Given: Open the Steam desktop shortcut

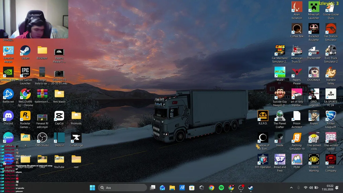Looking at the screenshot, I should (x=25, y=53).
